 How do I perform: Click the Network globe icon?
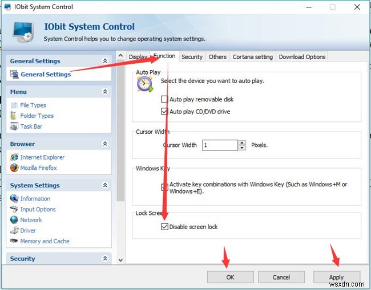point(14,219)
